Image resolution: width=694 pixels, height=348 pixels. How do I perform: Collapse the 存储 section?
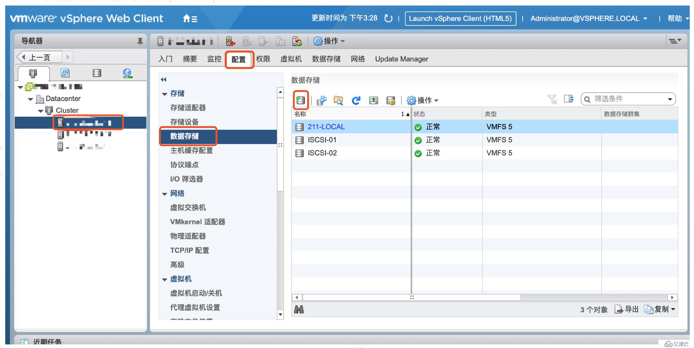[x=165, y=94]
